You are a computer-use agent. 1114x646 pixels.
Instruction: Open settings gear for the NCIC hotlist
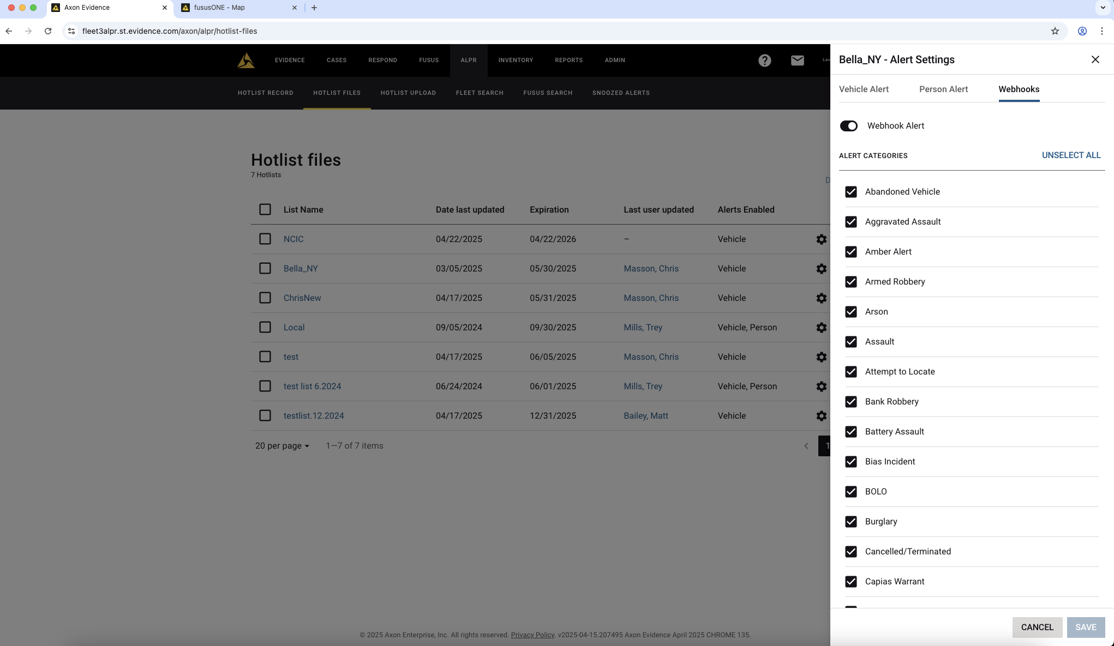pos(822,239)
